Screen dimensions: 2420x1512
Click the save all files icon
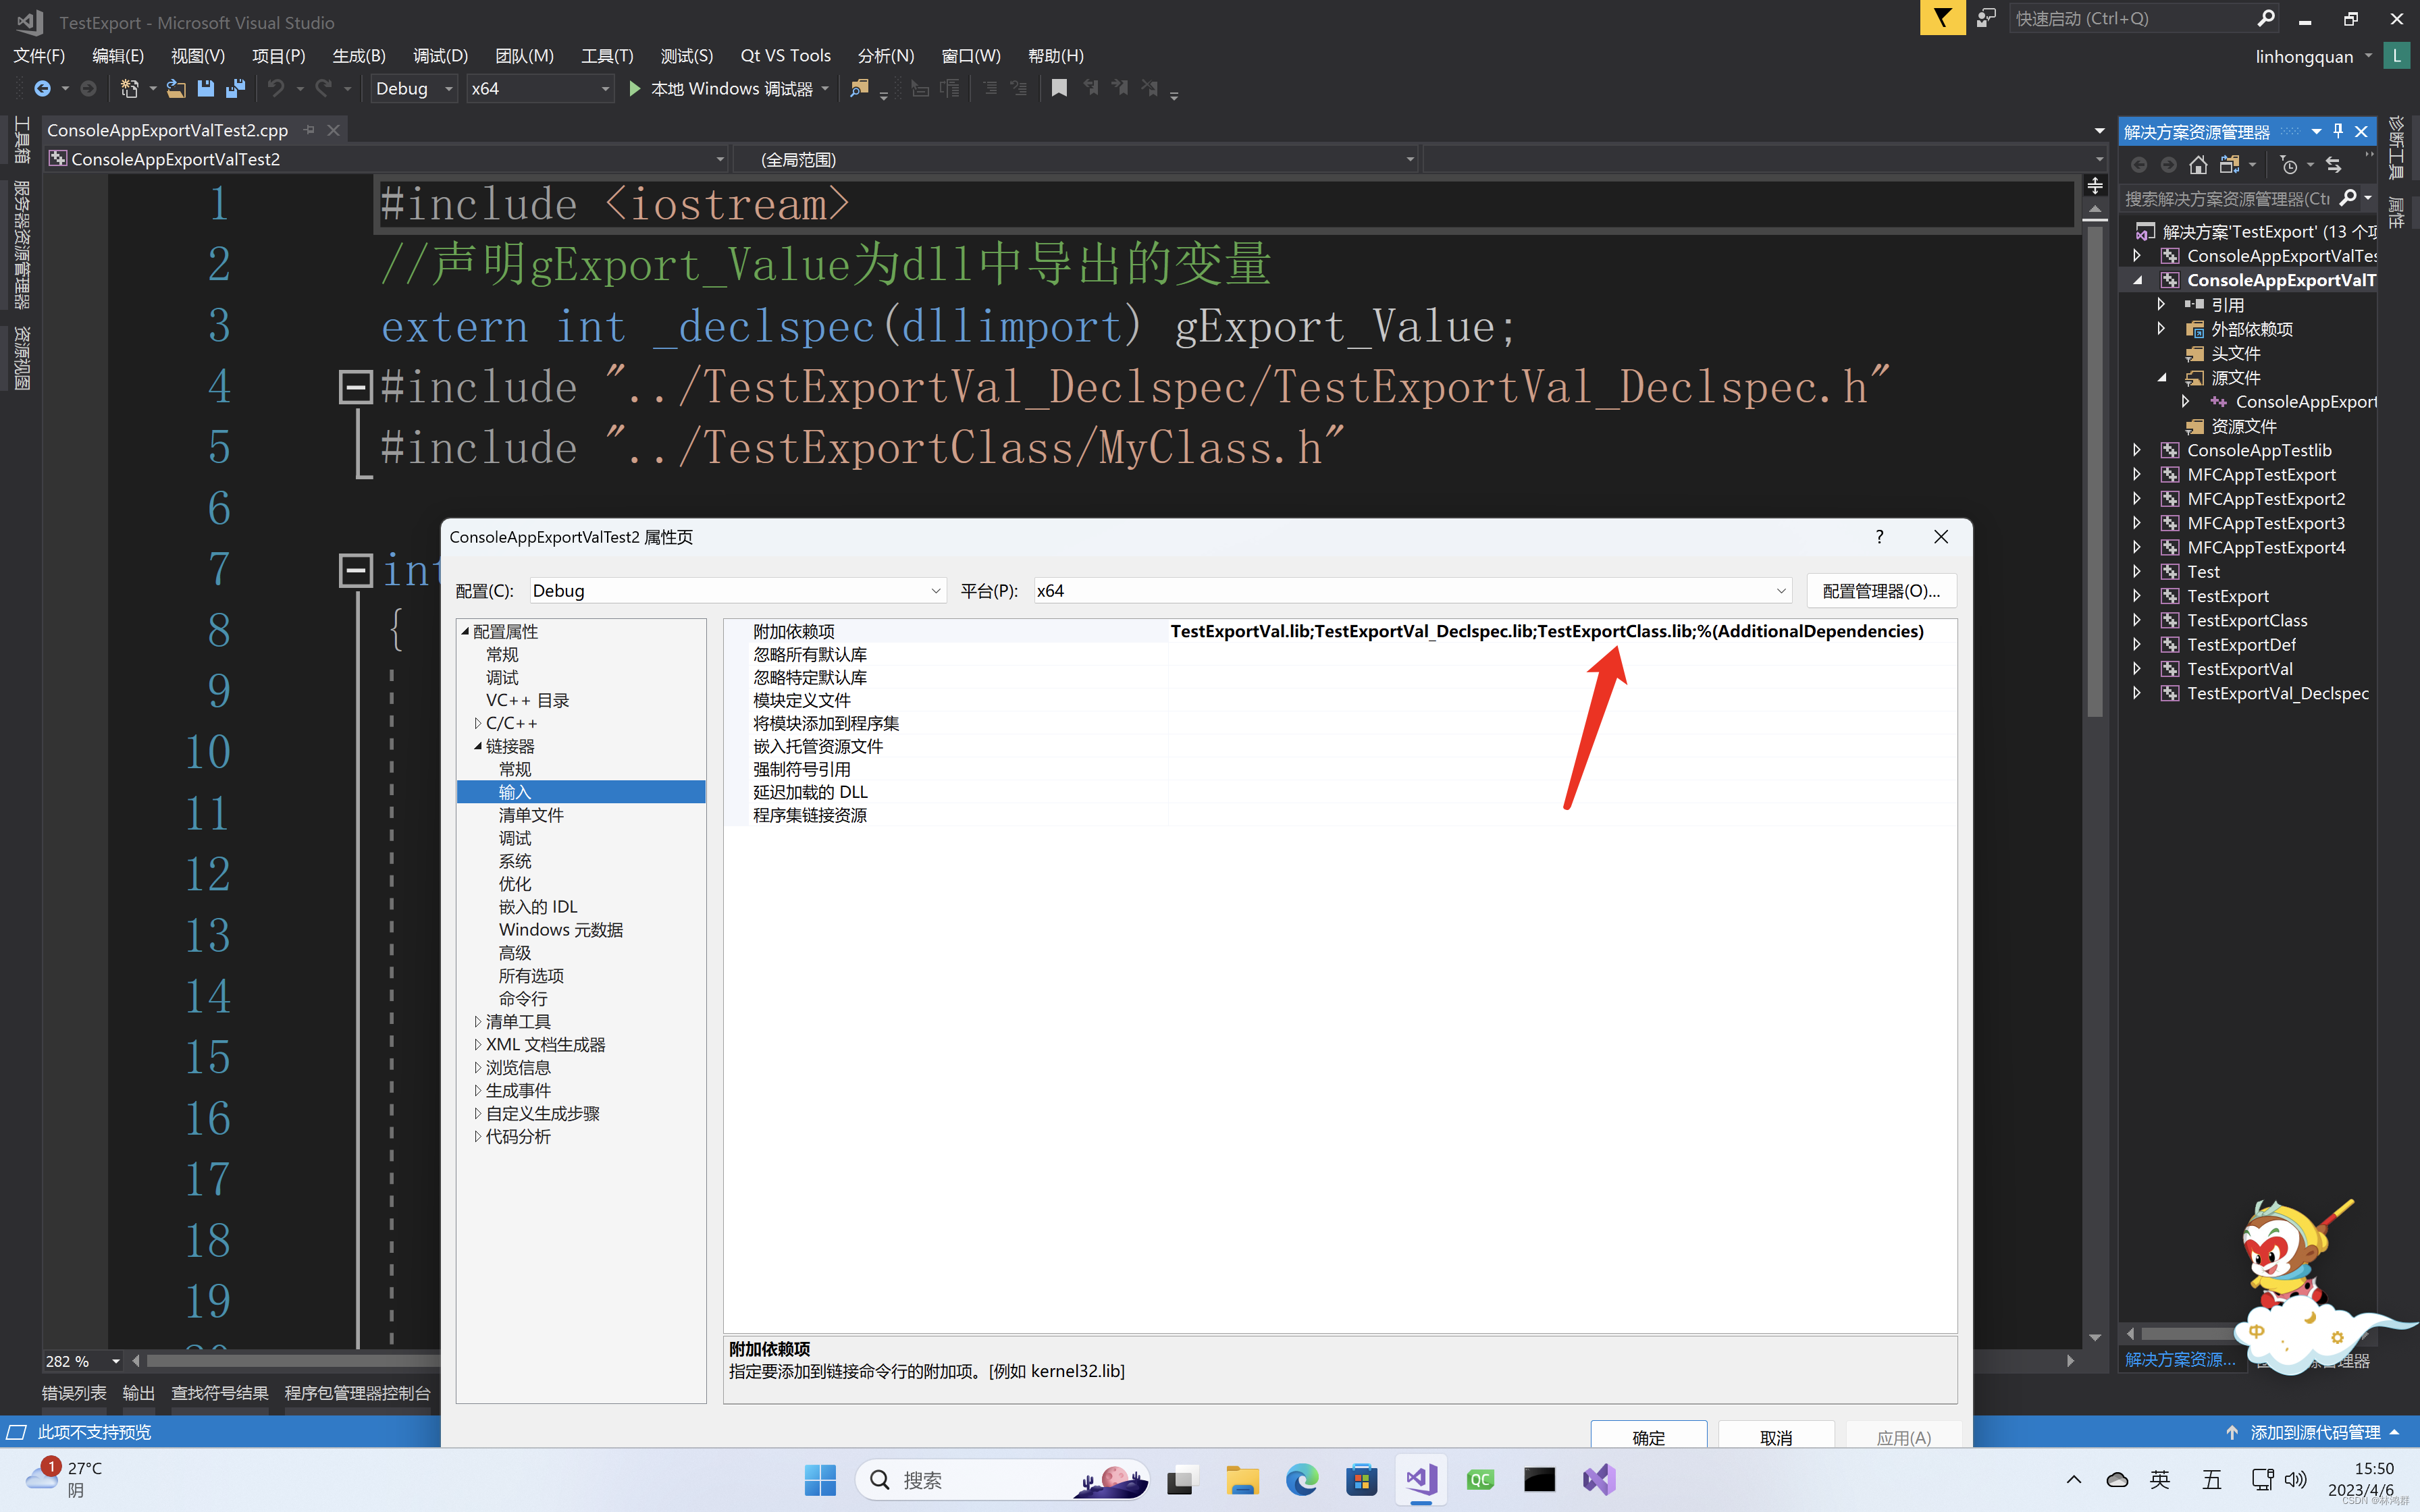point(236,89)
